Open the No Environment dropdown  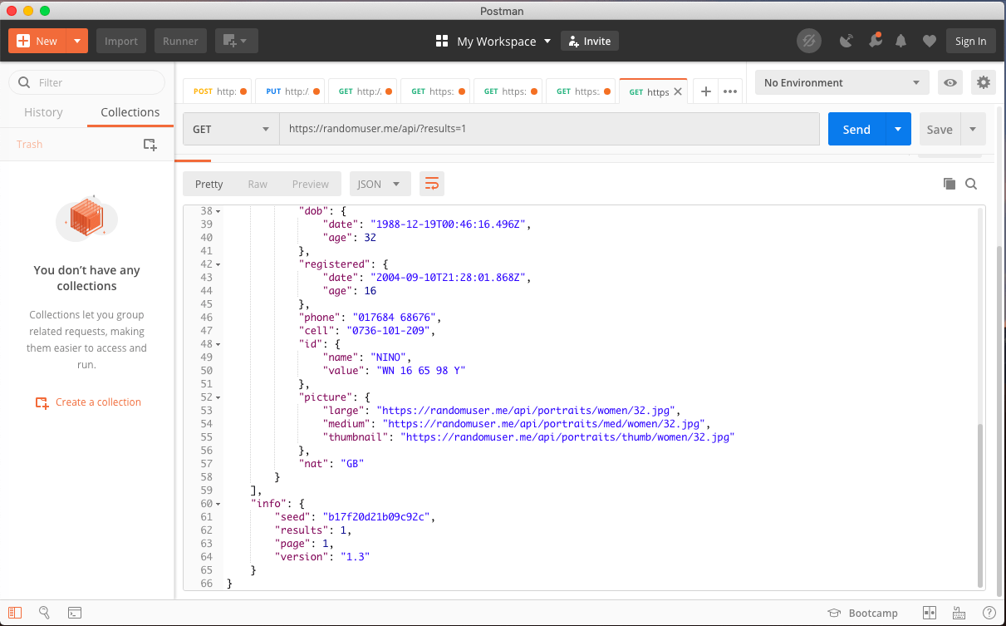(x=841, y=82)
